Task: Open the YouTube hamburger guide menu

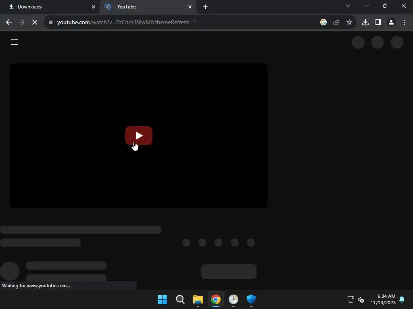Action: 15,42
